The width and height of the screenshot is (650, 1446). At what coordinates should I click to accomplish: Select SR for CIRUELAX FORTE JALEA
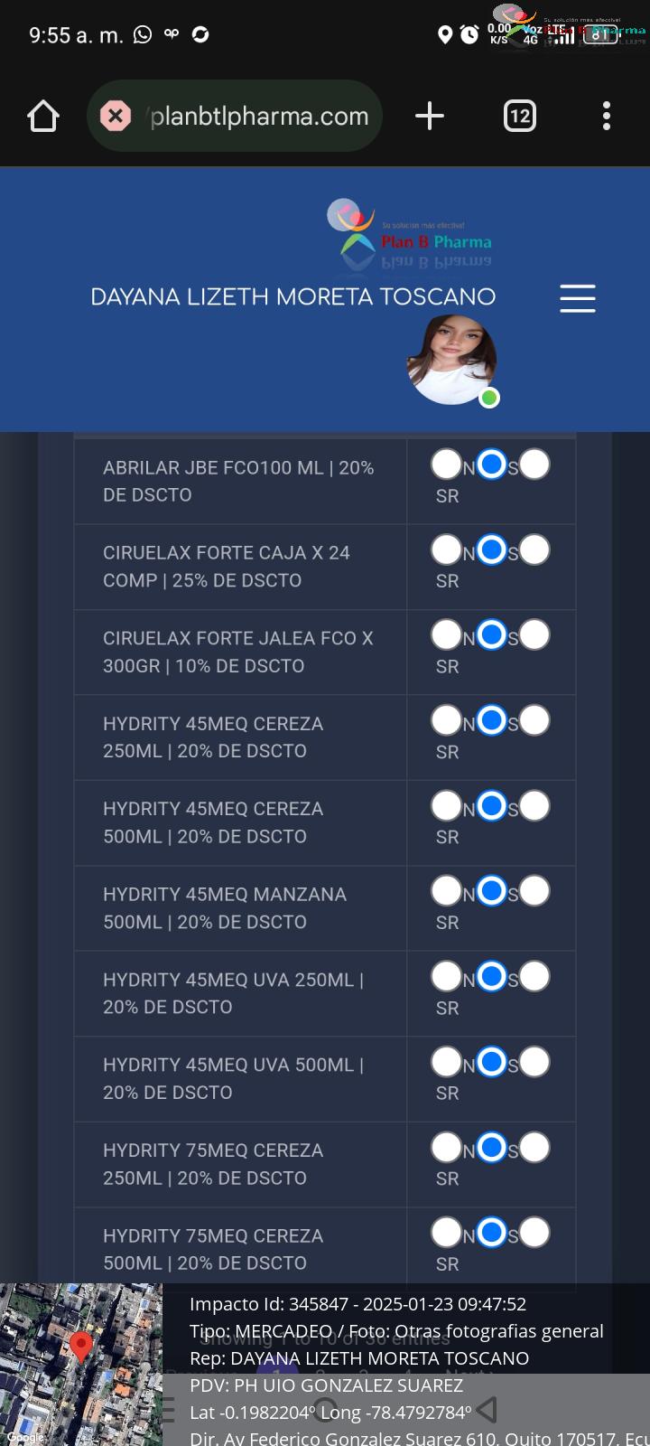pos(534,635)
